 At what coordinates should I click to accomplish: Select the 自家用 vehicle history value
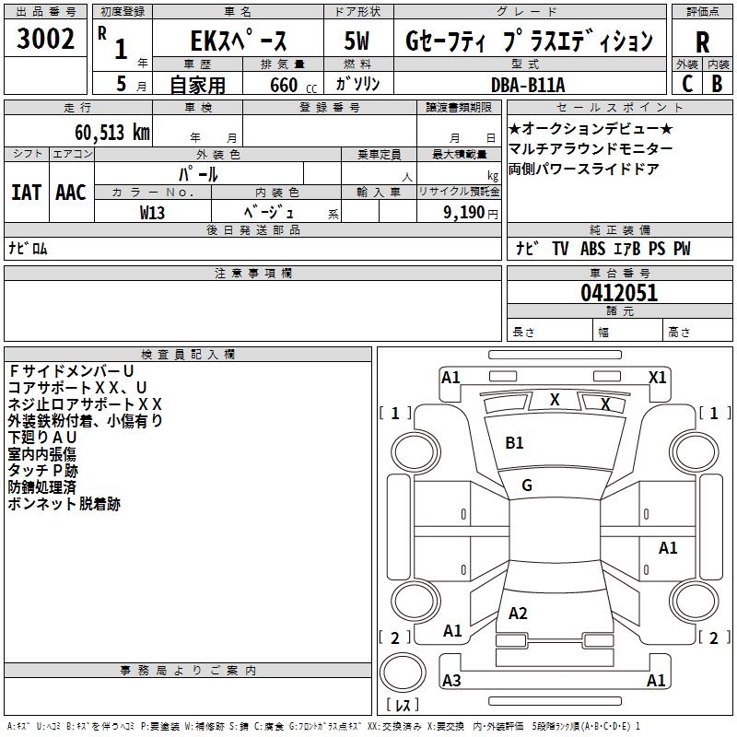pyautogui.click(x=197, y=85)
